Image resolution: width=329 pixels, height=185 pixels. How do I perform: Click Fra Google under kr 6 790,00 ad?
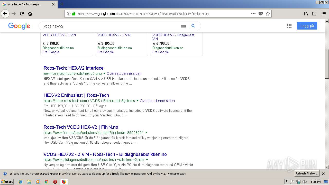tap(161, 52)
